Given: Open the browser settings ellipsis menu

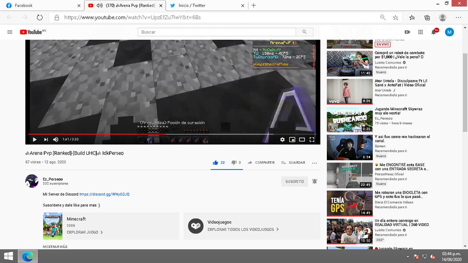Looking at the screenshot, I should tap(458, 18).
